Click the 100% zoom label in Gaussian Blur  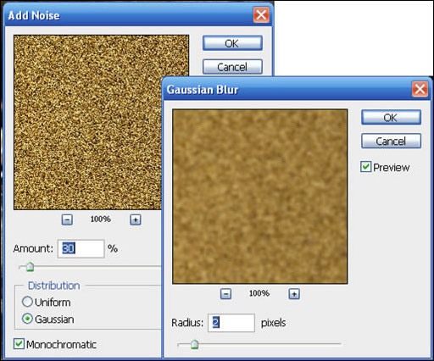tap(259, 293)
